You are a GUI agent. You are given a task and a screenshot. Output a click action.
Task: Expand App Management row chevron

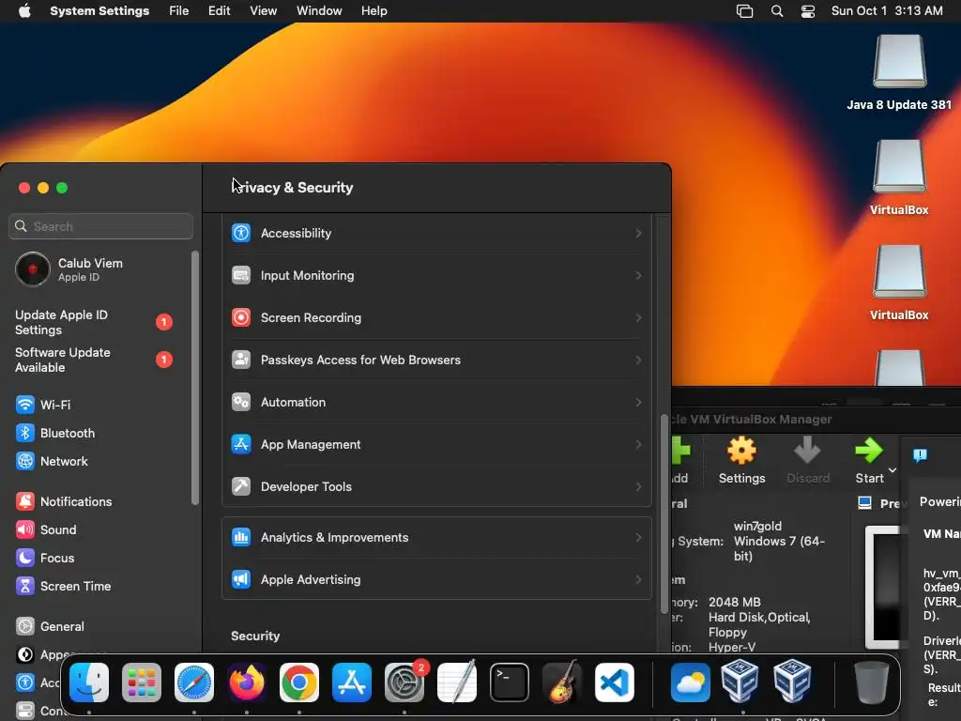[x=638, y=444]
